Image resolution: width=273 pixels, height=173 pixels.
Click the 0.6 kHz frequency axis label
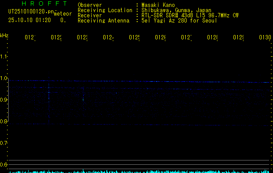pyautogui.click(x=4, y=164)
